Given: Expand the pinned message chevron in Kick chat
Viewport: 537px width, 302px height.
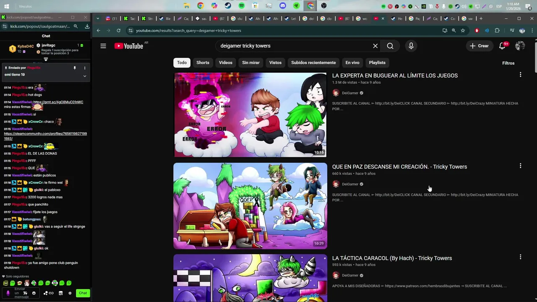Looking at the screenshot, I should pyautogui.click(x=85, y=76).
